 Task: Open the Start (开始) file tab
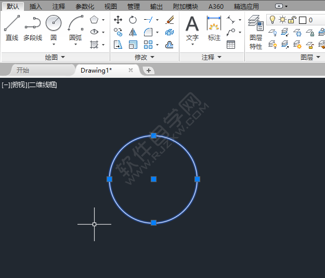pyautogui.click(x=23, y=70)
